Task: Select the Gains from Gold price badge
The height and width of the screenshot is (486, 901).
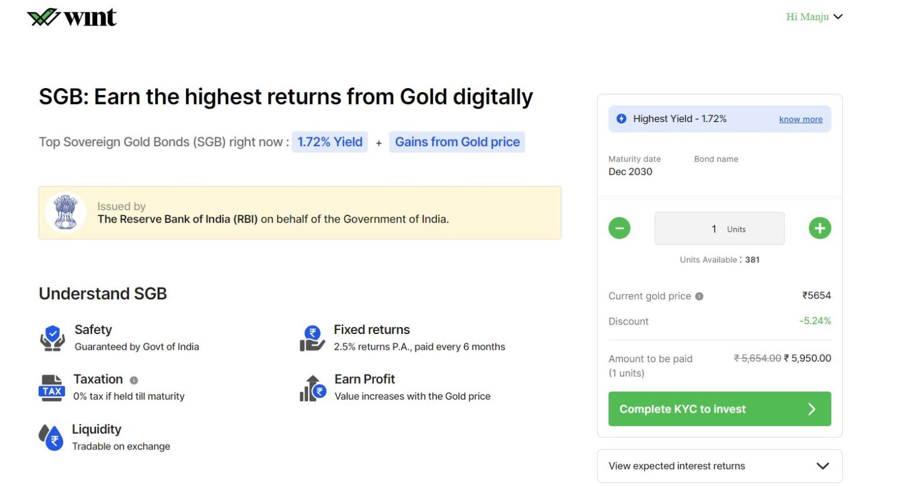Action: pos(457,141)
